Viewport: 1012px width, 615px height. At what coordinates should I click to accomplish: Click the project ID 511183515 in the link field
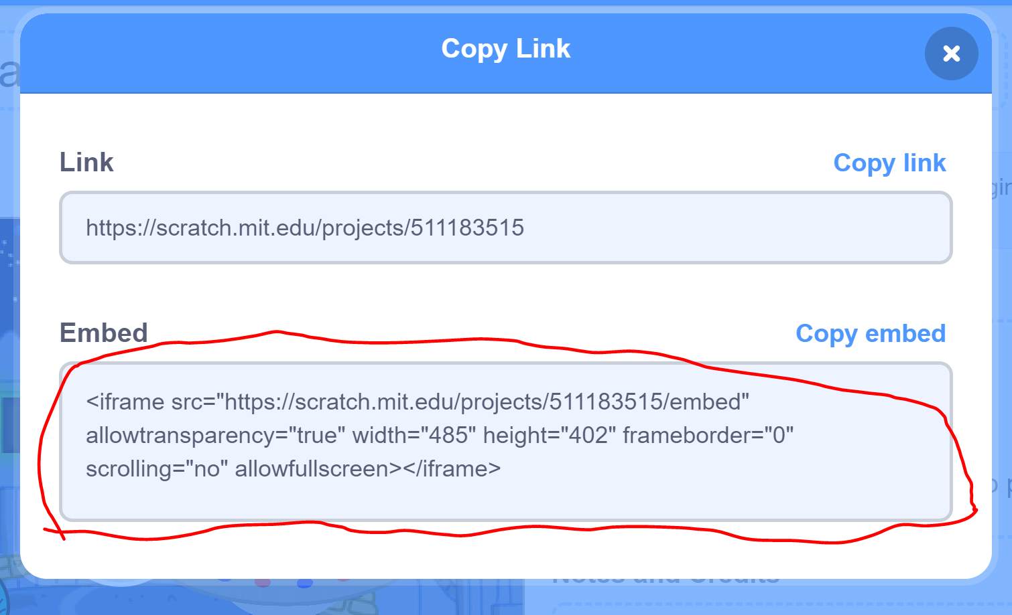467,228
